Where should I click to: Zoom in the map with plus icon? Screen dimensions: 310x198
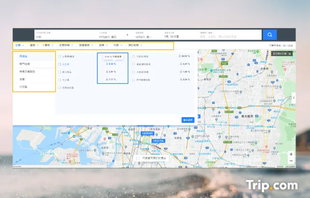(291, 154)
